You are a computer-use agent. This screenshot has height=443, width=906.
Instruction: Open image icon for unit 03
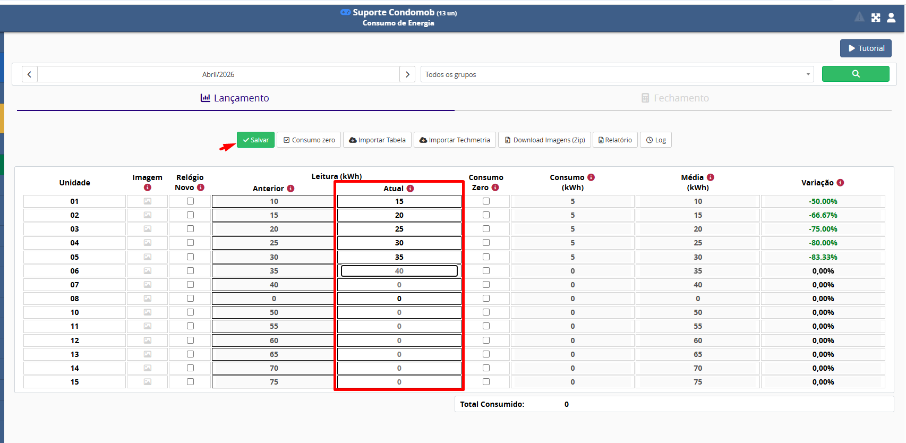click(x=148, y=229)
